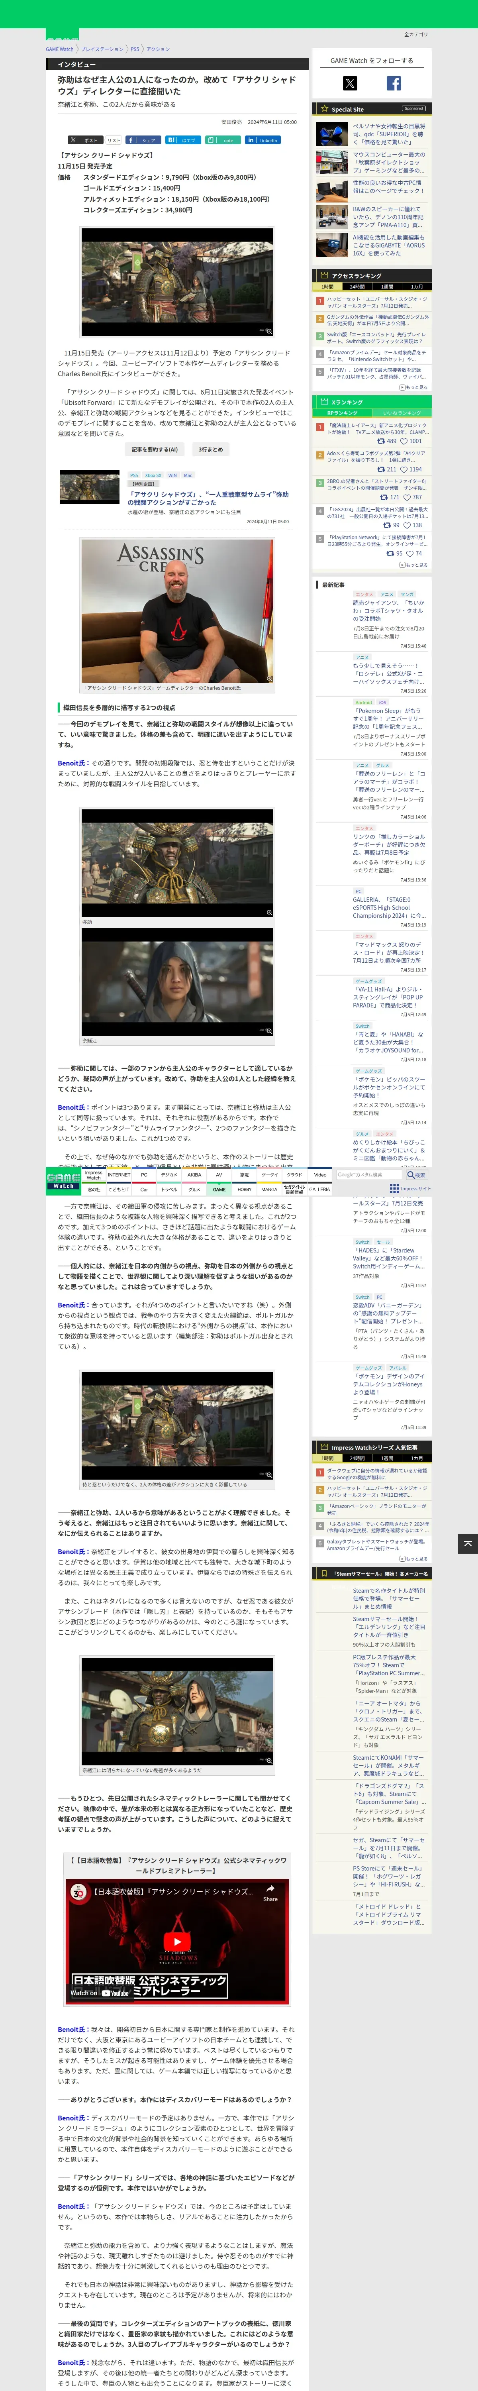Open the Video site tab
Screen dimensions: 478x2391
click(319, 1175)
